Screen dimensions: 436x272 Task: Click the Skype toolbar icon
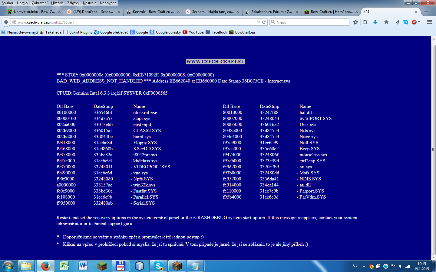click(406, 22)
